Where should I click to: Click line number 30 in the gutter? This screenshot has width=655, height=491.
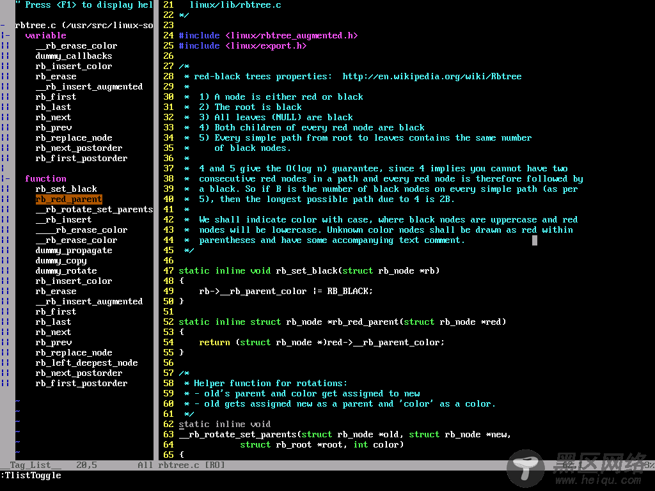[x=168, y=97]
